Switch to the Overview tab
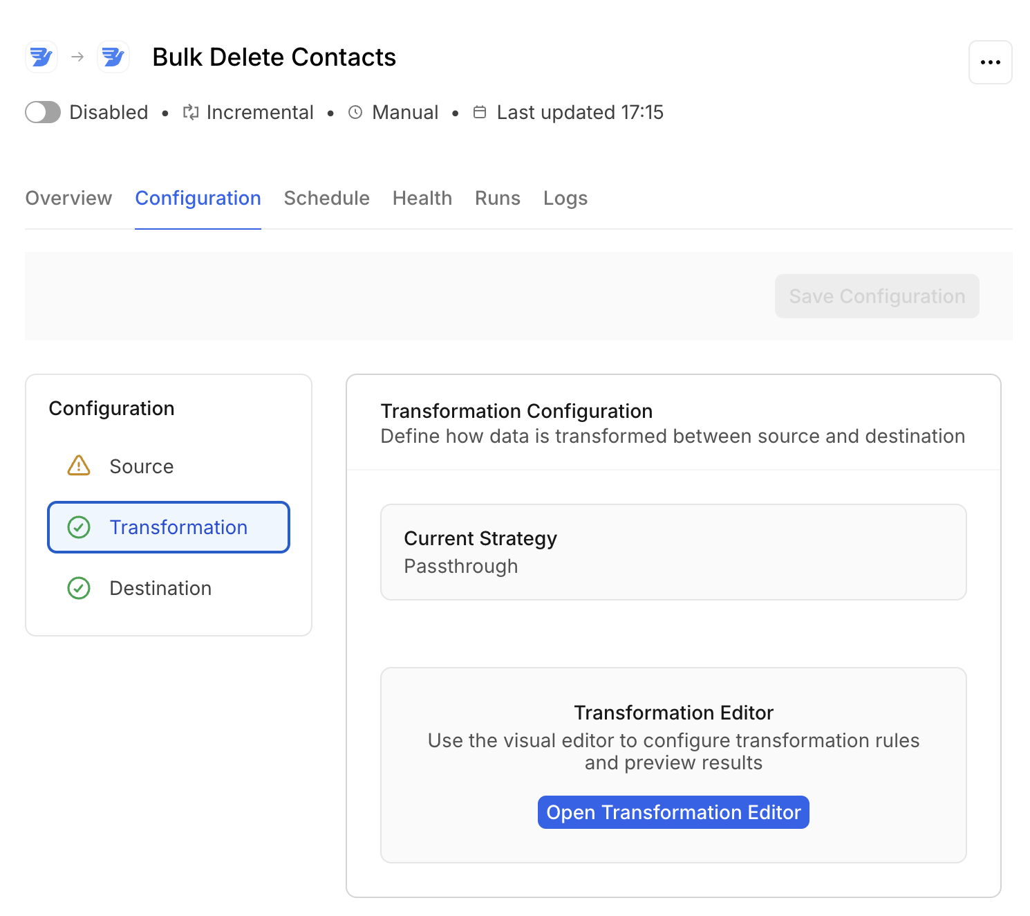Image resolution: width=1030 pixels, height=916 pixels. coord(68,199)
